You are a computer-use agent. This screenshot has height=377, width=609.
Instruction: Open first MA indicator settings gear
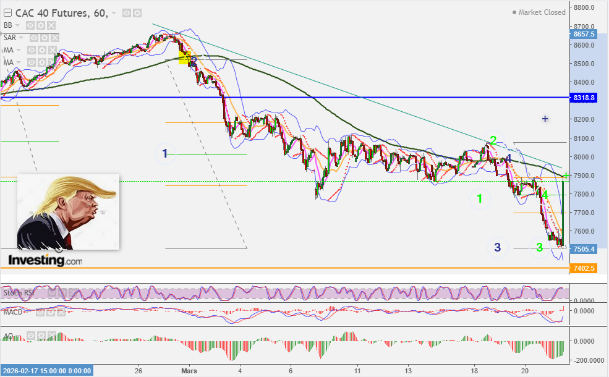pos(42,50)
